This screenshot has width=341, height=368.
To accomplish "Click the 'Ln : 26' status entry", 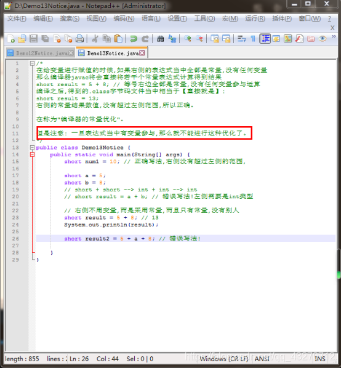I will tap(79, 359).
